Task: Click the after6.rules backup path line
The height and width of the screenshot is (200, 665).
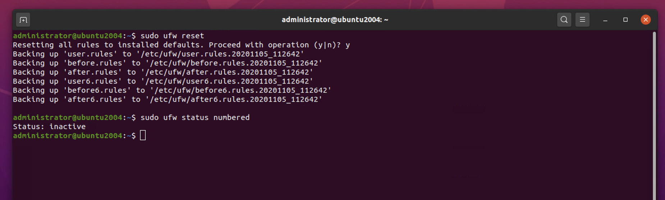Action: point(168,99)
